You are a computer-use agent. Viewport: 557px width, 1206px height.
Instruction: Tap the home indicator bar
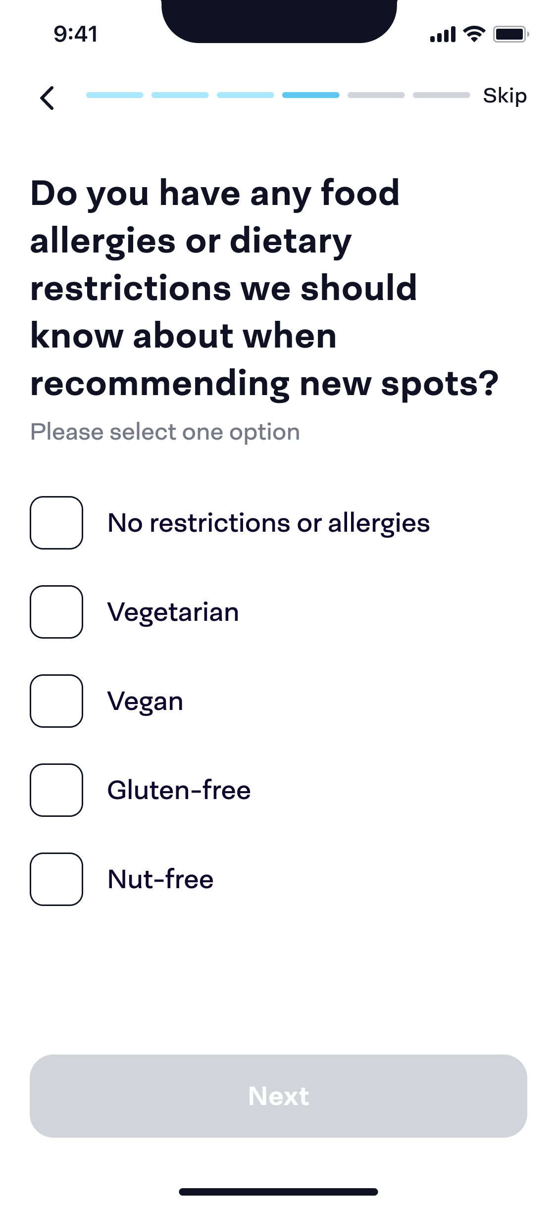(278, 1192)
